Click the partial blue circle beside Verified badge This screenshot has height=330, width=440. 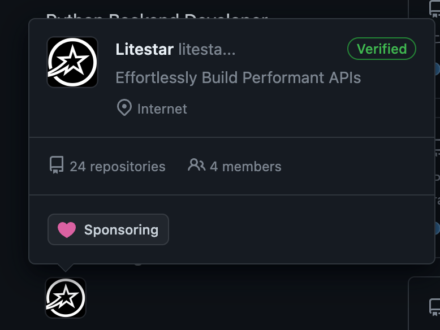pos(437,69)
